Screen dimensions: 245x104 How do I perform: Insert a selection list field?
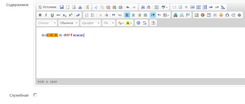(x=204, y=7)
